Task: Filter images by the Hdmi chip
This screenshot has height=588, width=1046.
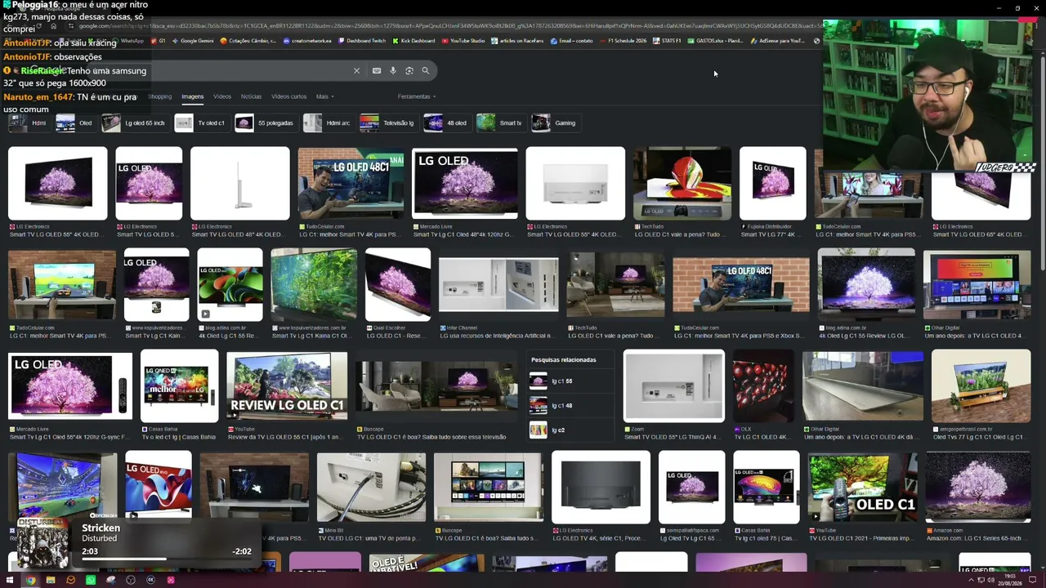Action: pyautogui.click(x=28, y=123)
